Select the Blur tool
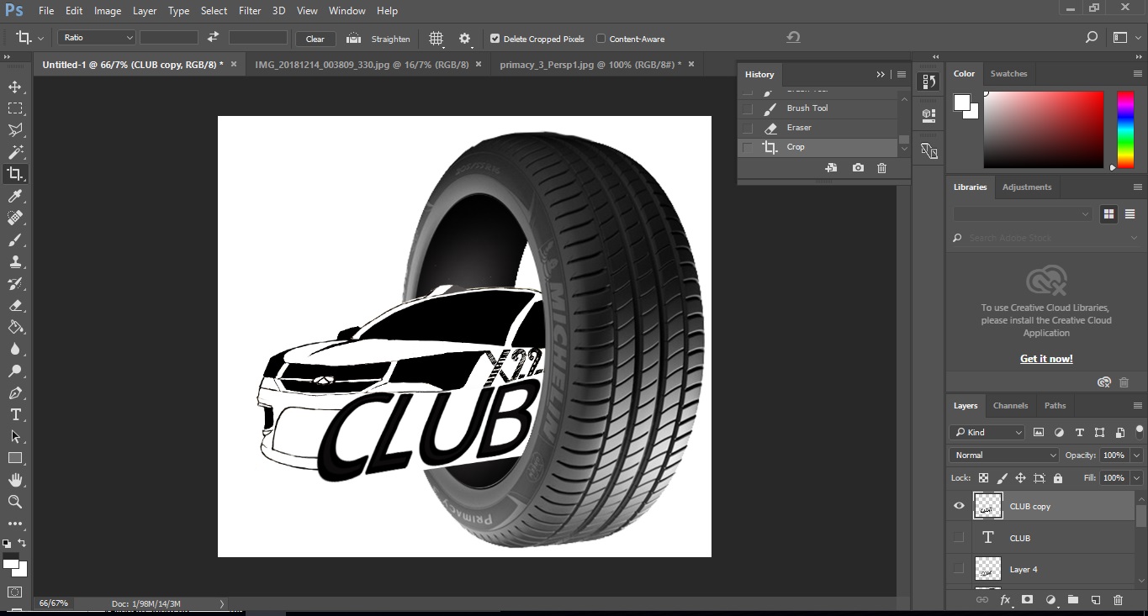The width and height of the screenshot is (1148, 616). 15,349
